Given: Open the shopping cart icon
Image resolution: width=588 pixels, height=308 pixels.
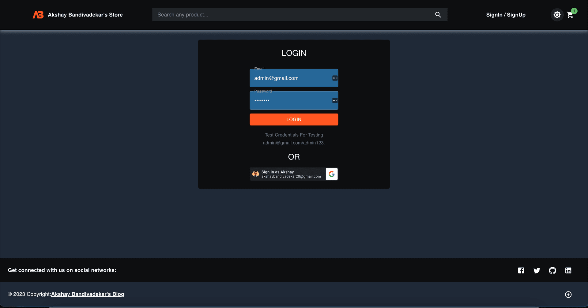Looking at the screenshot, I should 570,15.
